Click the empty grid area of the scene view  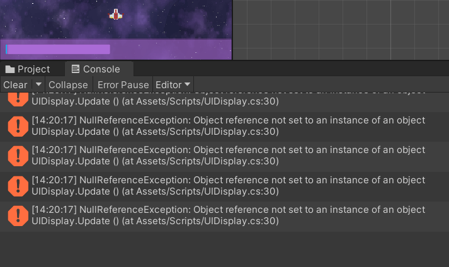[340, 28]
